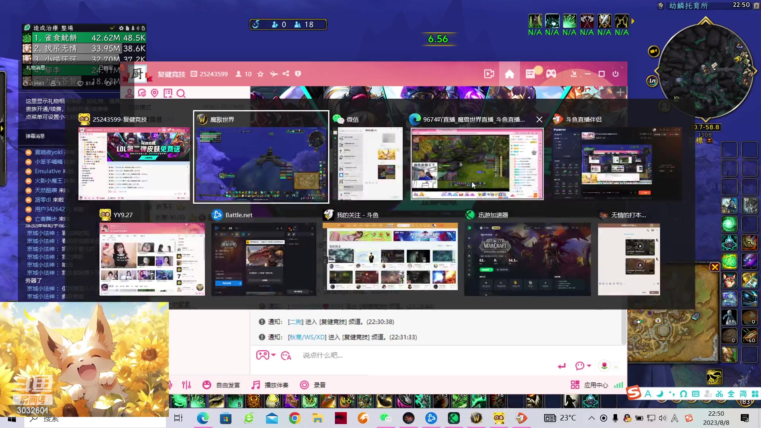The width and height of the screenshot is (761, 428).
Task: Open the game controller icon in YY header
Action: pyautogui.click(x=551, y=74)
